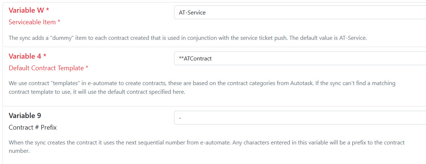Focus the Default Contract Template field with **ATContract
The image size is (426, 164).
pos(300,59)
